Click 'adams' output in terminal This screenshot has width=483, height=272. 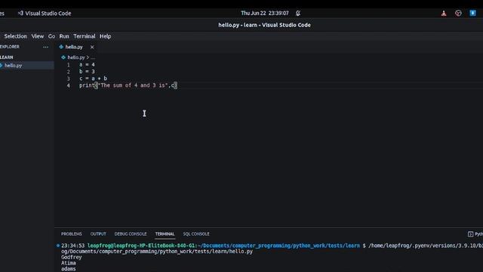(69, 269)
